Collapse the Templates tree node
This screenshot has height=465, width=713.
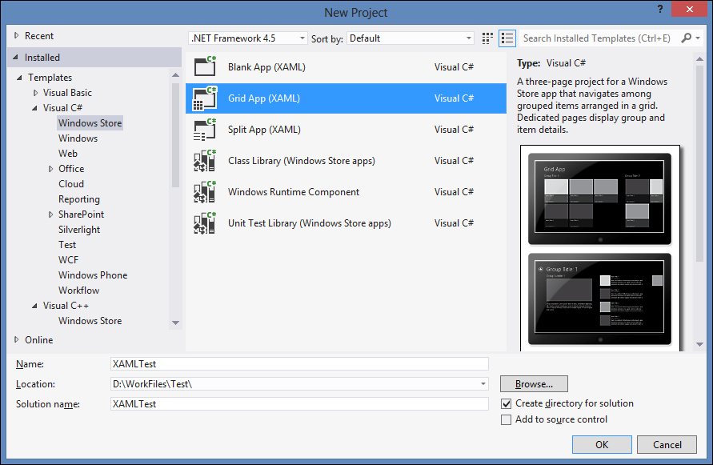tap(19, 78)
